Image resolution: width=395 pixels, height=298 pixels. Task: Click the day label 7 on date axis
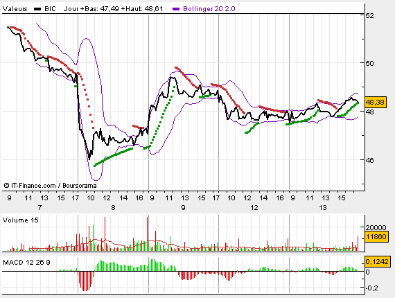(x=39, y=208)
